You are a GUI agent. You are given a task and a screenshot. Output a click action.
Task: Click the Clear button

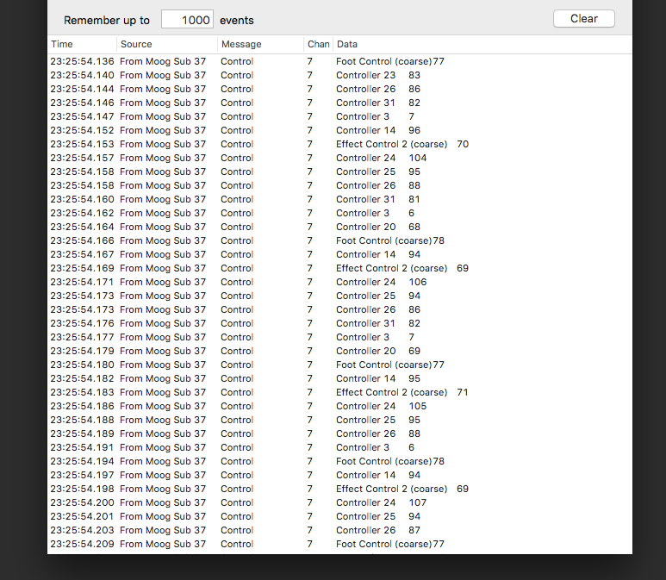tap(583, 19)
